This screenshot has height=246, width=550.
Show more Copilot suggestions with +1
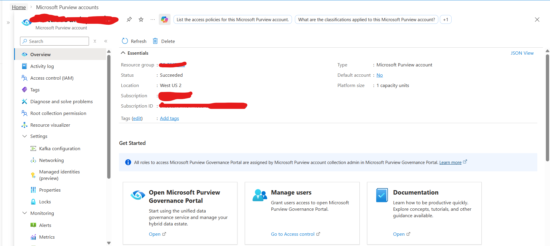(x=445, y=19)
